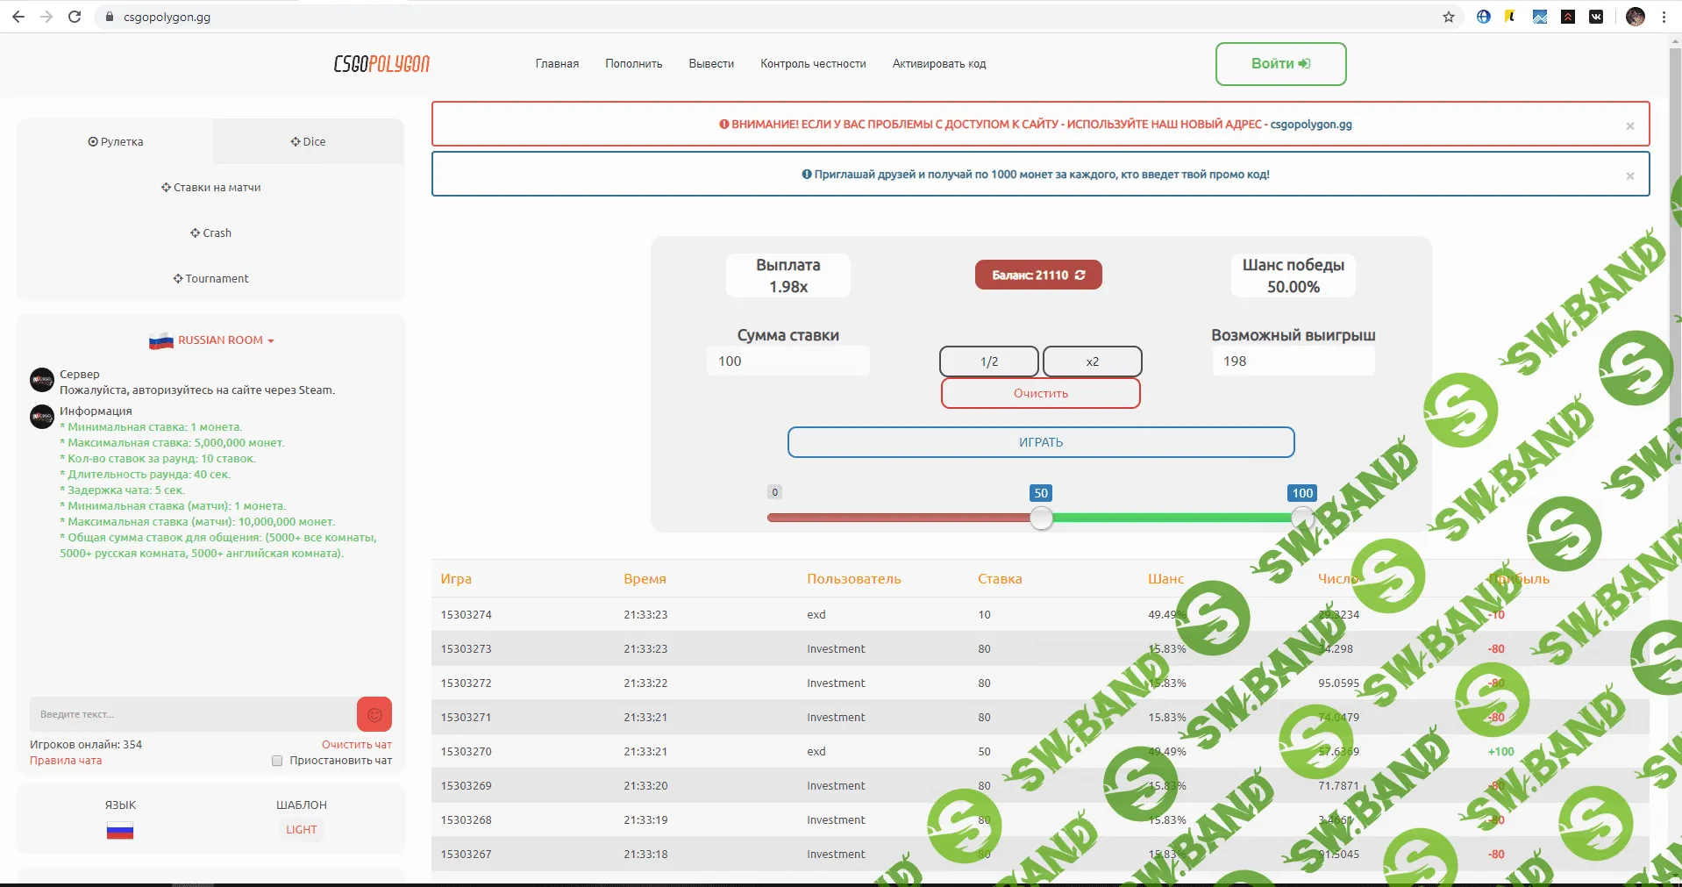This screenshot has width=1682, height=887.
Task: Click the bet amount input field
Action: [x=788, y=361]
